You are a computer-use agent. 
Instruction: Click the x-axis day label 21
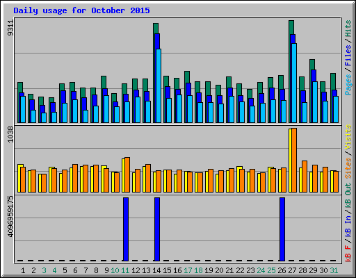point(229,270)
